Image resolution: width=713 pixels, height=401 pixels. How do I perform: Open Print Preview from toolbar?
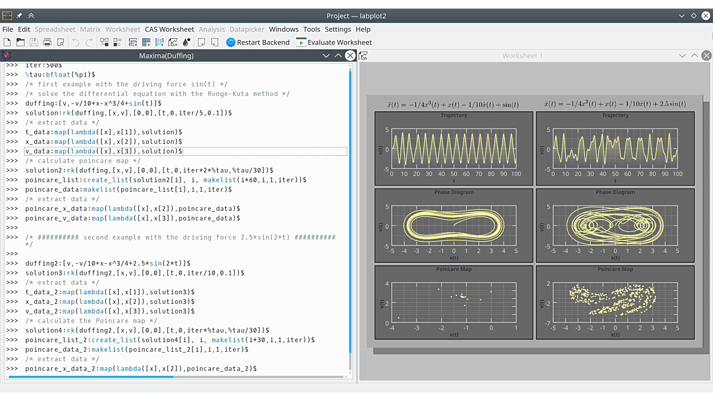coord(60,42)
